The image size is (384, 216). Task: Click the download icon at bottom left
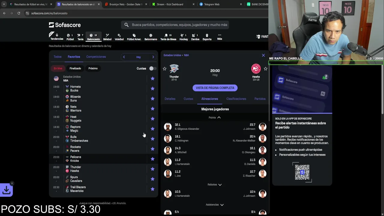[x=6, y=190]
